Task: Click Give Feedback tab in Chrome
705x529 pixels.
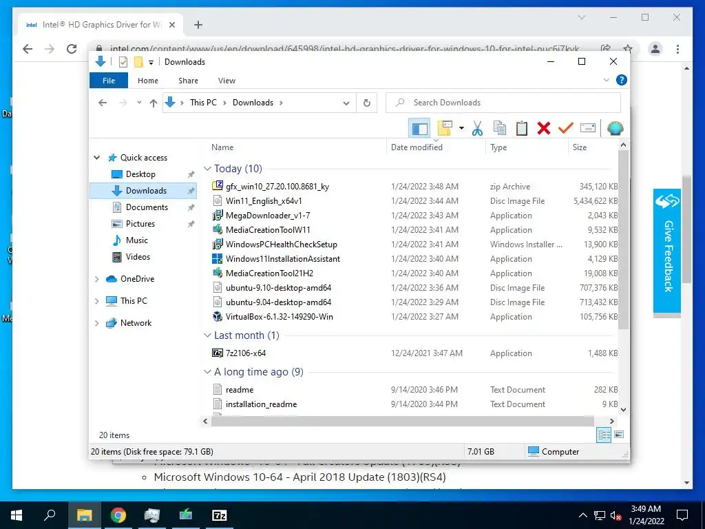Action: [x=667, y=250]
